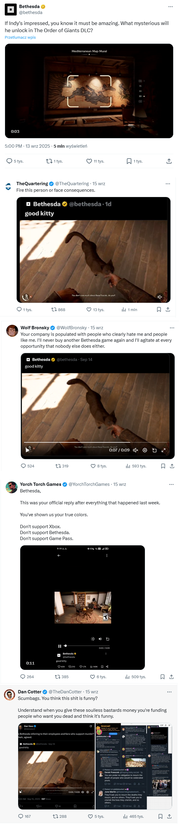Viewport: 180px width, 827px height.
Task: Open the @TheQuartering profile handle
Action: point(72,184)
